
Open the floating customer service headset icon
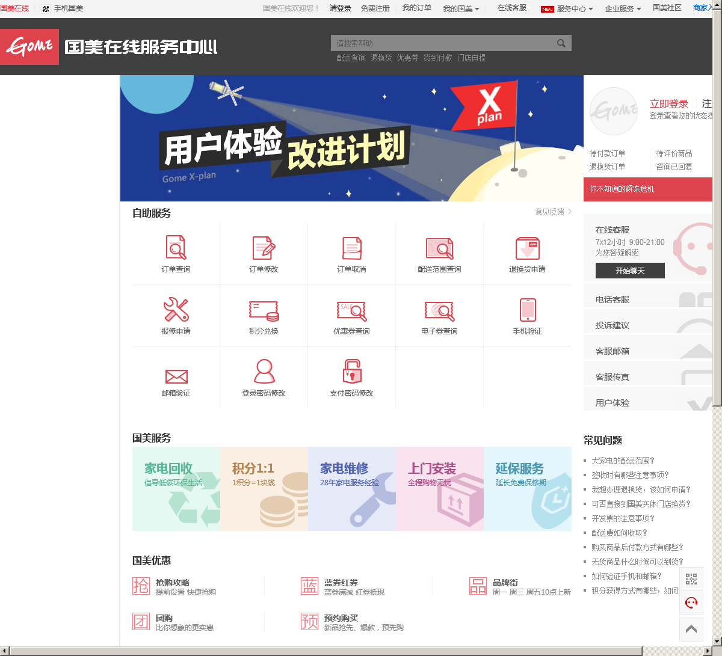691,602
